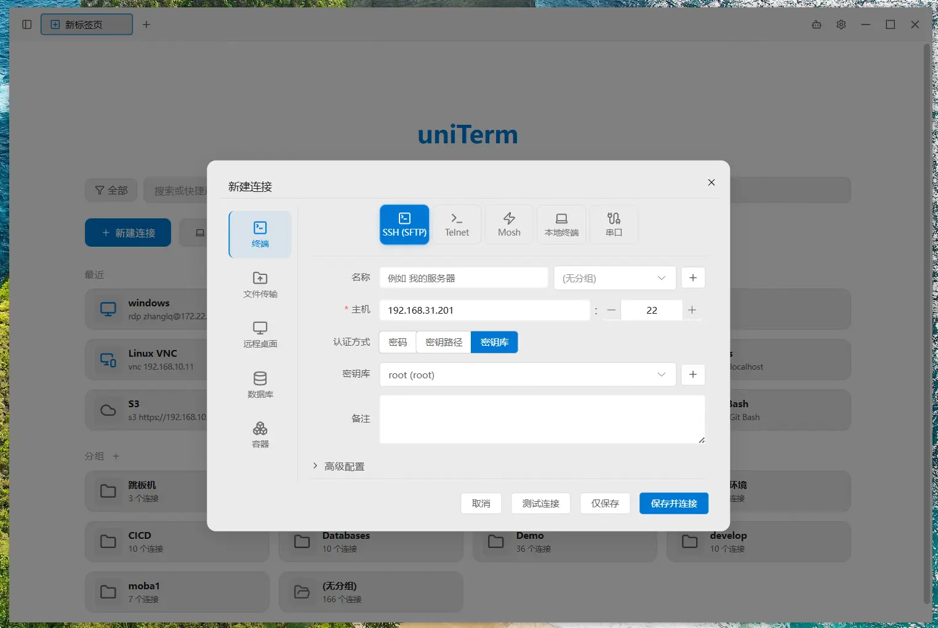Click the Git Bash recent connection card

[x=790, y=410]
